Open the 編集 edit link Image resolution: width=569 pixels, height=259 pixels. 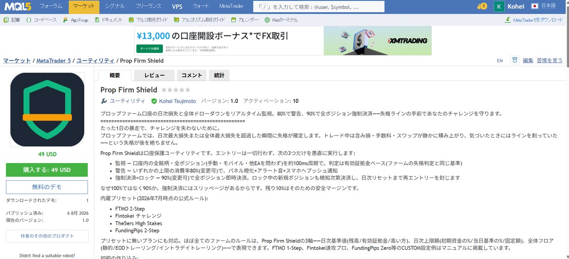528,61
